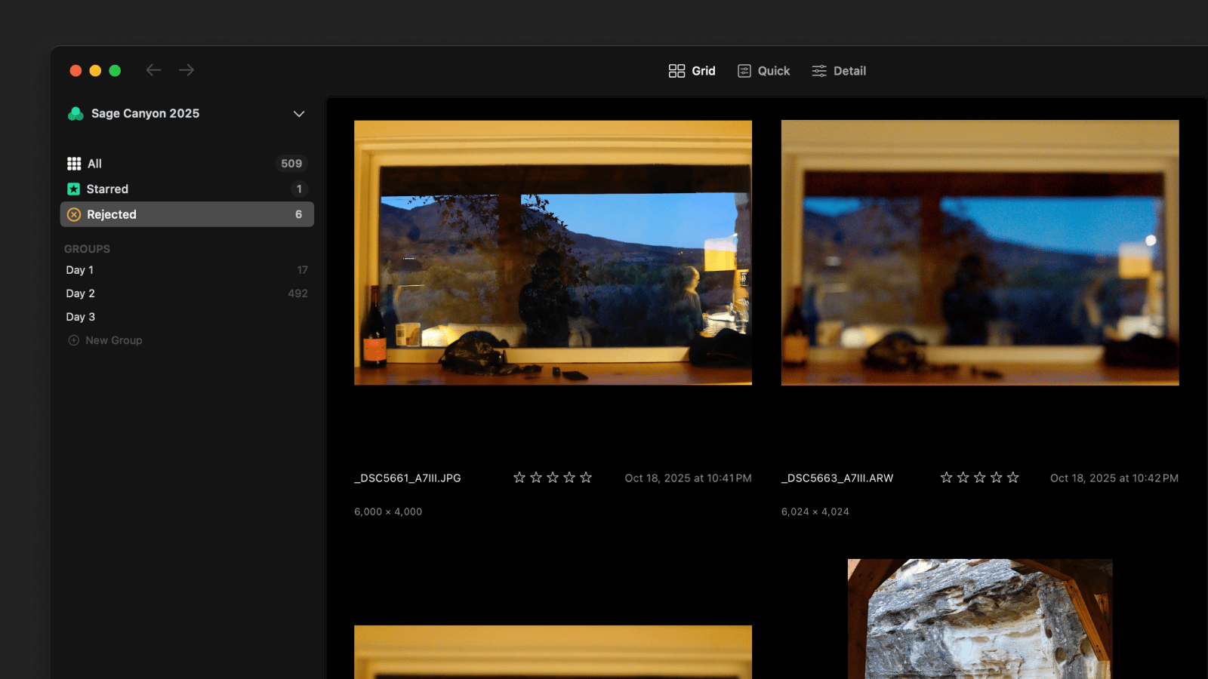1208x679 pixels.
Task: Click the New Group label
Action: (114, 340)
